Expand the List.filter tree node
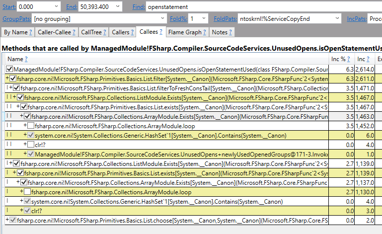The image size is (382, 234). (7, 78)
